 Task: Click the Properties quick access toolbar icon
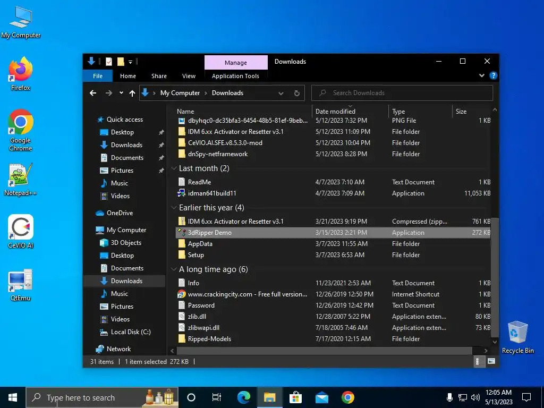(109, 62)
